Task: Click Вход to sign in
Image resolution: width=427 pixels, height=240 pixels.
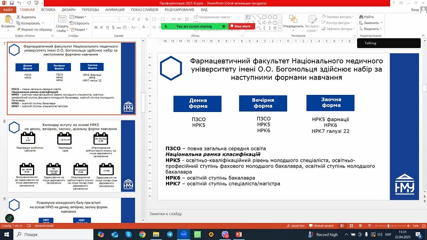Action: [x=415, y=10]
